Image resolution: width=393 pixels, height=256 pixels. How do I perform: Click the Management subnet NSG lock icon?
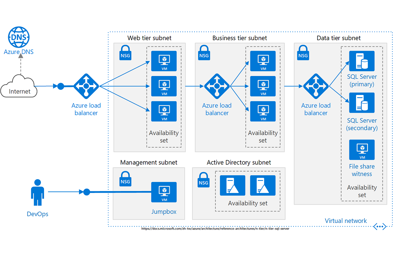point(125,179)
